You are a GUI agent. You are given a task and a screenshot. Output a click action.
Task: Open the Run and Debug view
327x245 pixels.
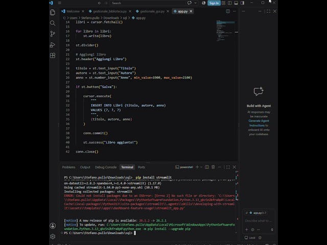[x=53, y=44]
